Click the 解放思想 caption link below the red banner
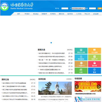The image size is (102, 102). [86, 94]
